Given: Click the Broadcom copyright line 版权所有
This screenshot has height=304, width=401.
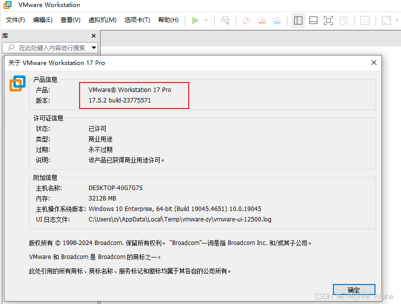Looking at the screenshot, I should point(170,243).
